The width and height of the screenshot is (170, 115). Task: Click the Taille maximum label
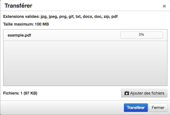18,24
